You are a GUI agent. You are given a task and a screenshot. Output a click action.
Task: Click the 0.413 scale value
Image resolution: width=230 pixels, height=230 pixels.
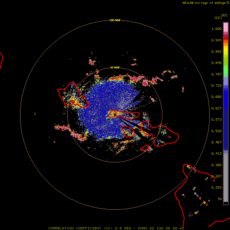[216, 154]
